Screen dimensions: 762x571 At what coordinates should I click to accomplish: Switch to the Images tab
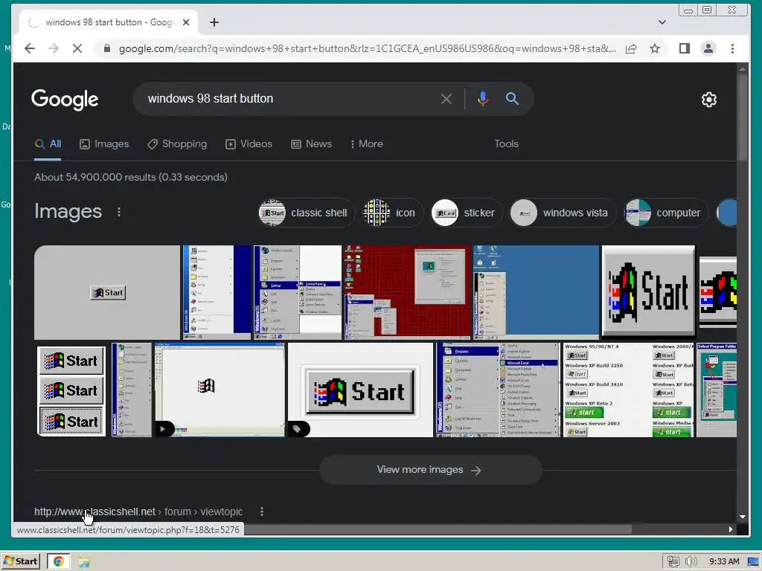click(x=104, y=143)
